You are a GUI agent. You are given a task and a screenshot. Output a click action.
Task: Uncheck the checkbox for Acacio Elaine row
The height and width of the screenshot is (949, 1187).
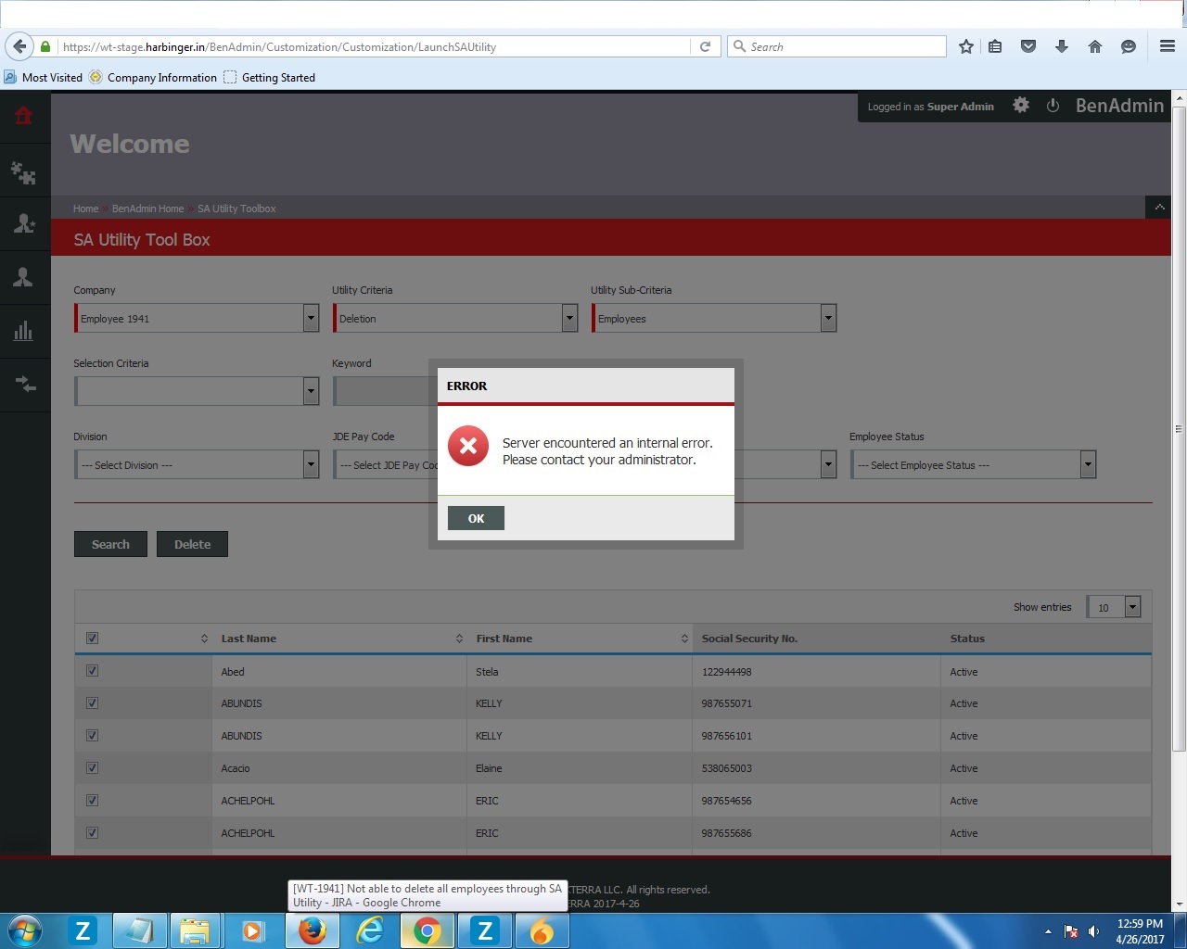(92, 768)
